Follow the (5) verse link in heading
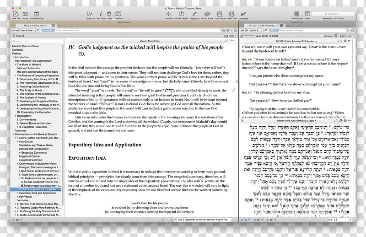 coord(81,54)
